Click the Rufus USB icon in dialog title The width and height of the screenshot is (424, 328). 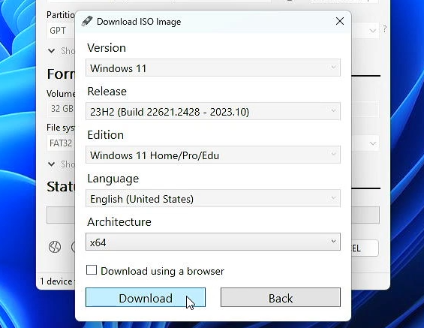click(x=87, y=21)
